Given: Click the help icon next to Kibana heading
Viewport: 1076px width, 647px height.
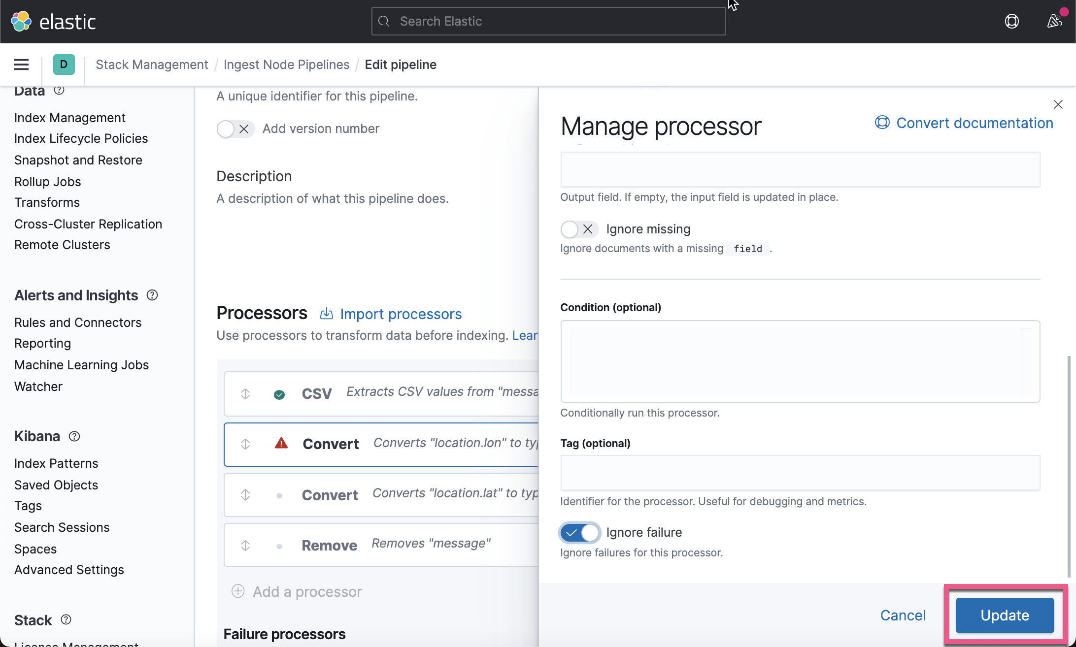Looking at the screenshot, I should point(74,436).
